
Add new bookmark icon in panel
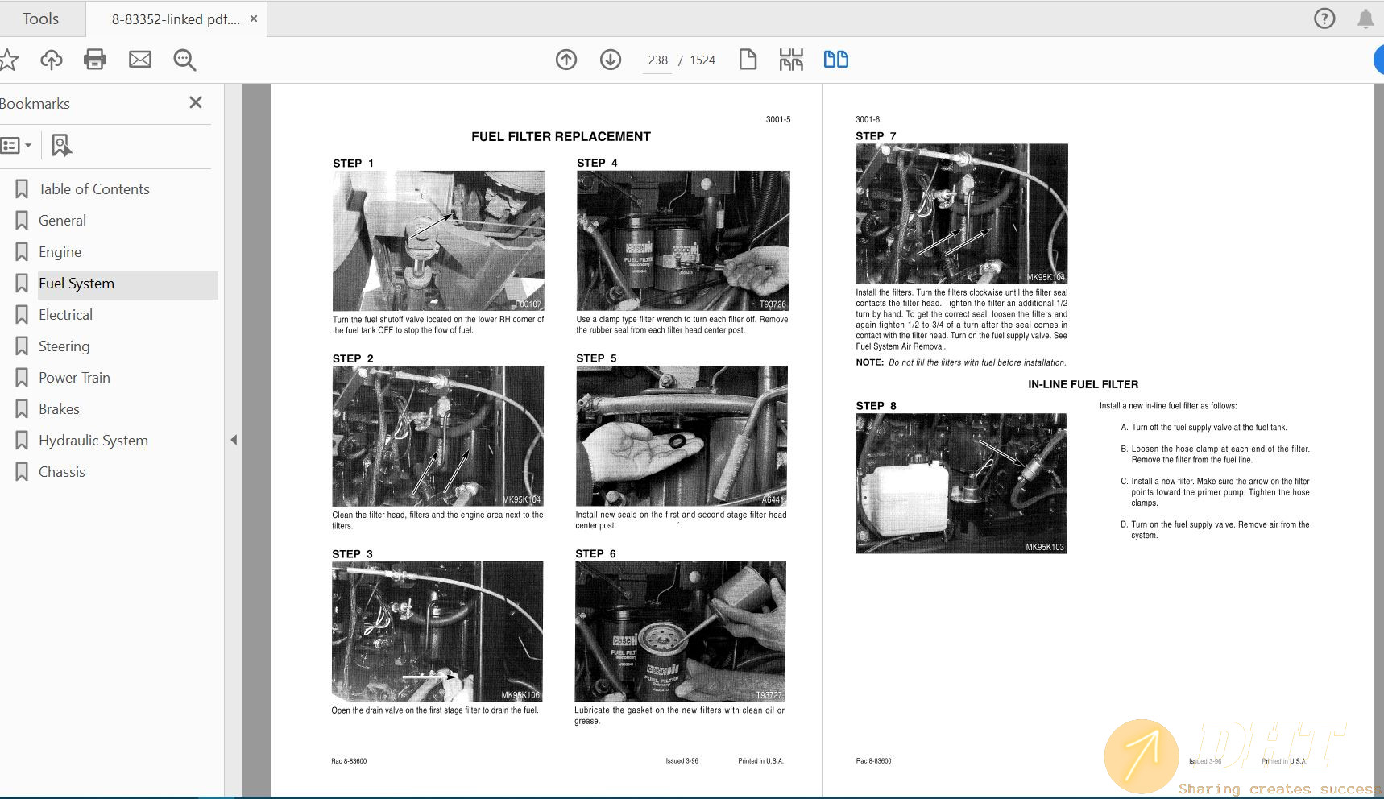tap(61, 145)
